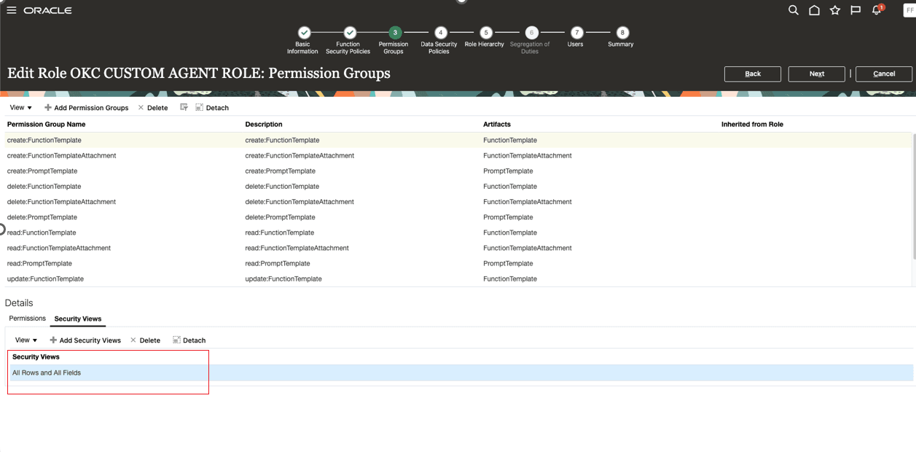Go to the Home icon
The image size is (916, 452).
point(814,10)
